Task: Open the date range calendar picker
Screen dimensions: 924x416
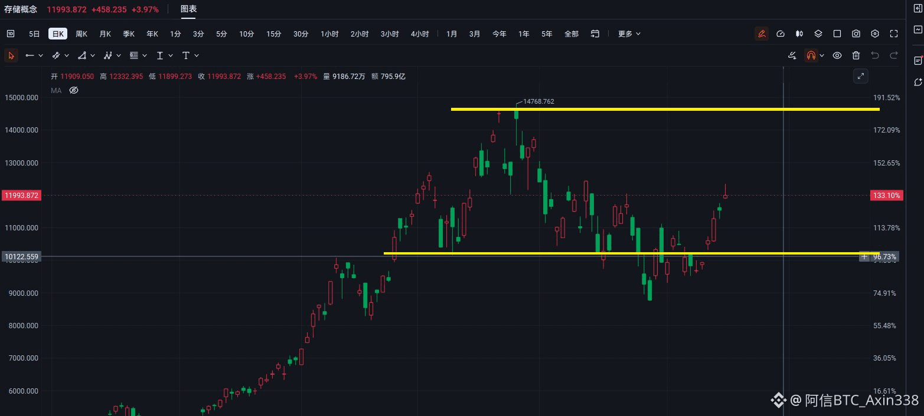Action: coord(595,34)
